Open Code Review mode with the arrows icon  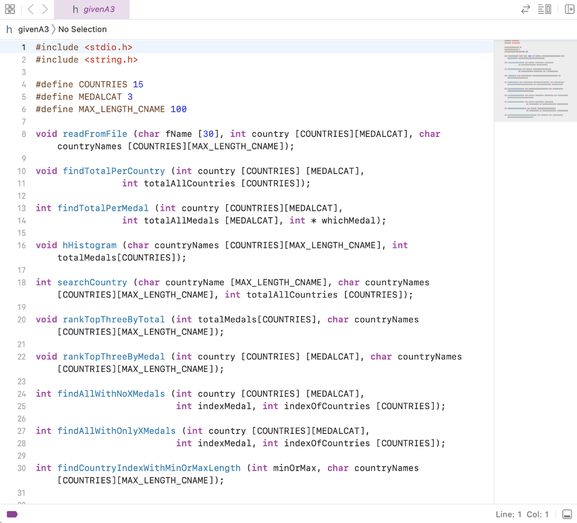(526, 9)
